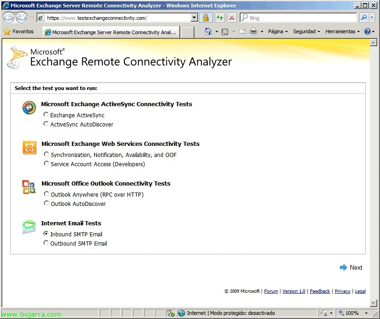The image size is (380, 319).
Task: Open a new blank tab
Action: tap(187, 32)
